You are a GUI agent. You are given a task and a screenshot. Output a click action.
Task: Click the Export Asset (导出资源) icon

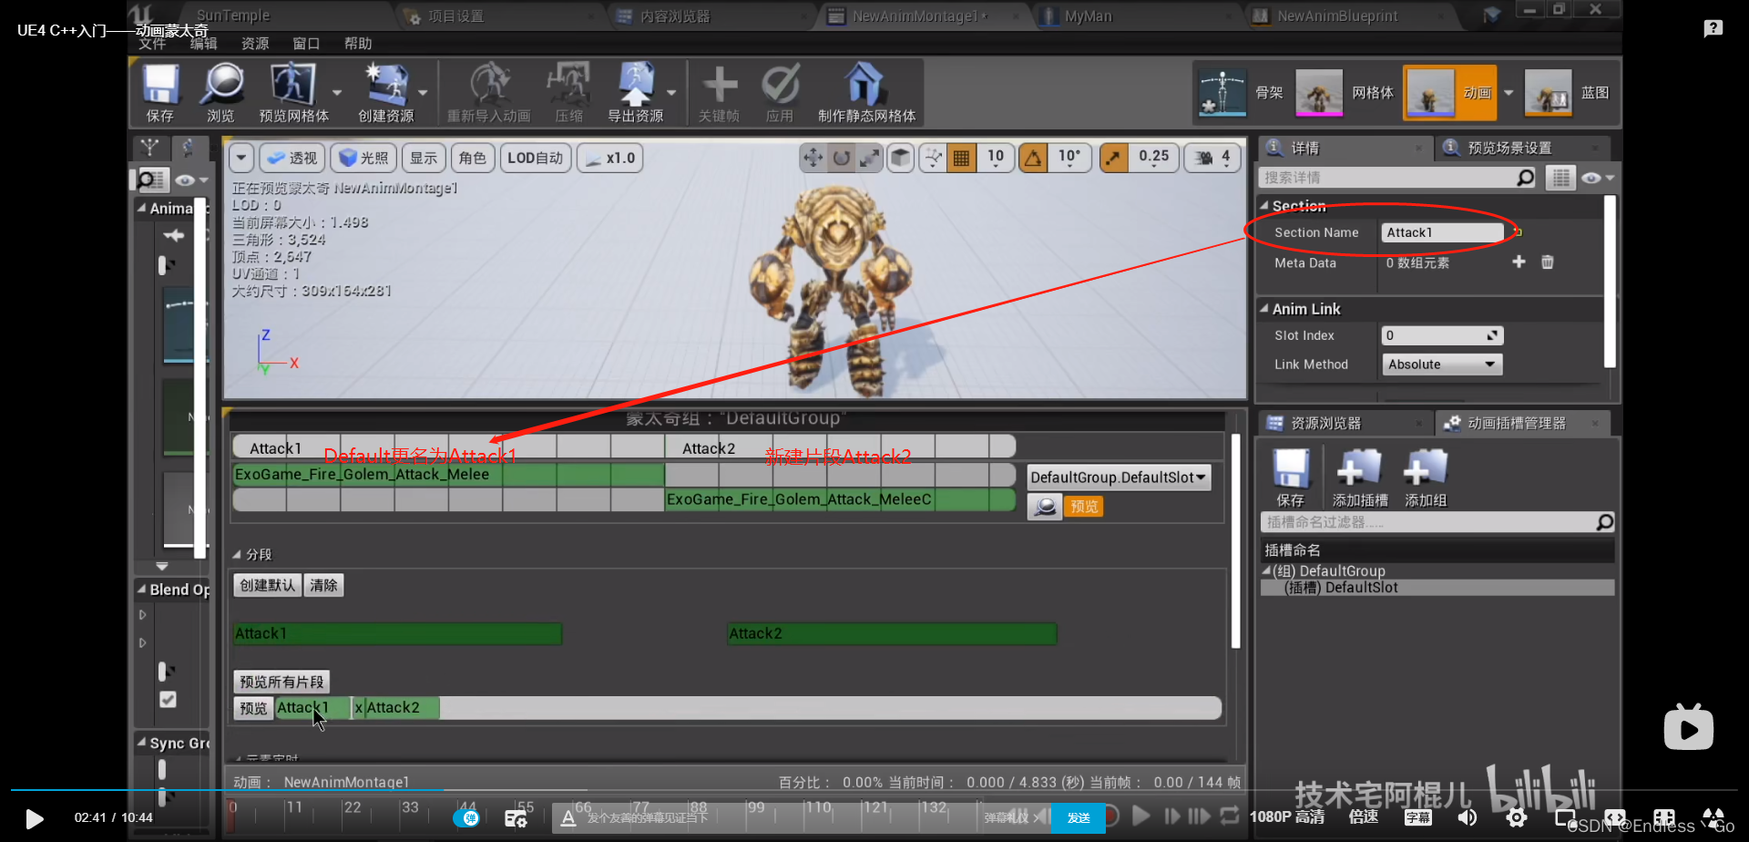[x=636, y=92]
